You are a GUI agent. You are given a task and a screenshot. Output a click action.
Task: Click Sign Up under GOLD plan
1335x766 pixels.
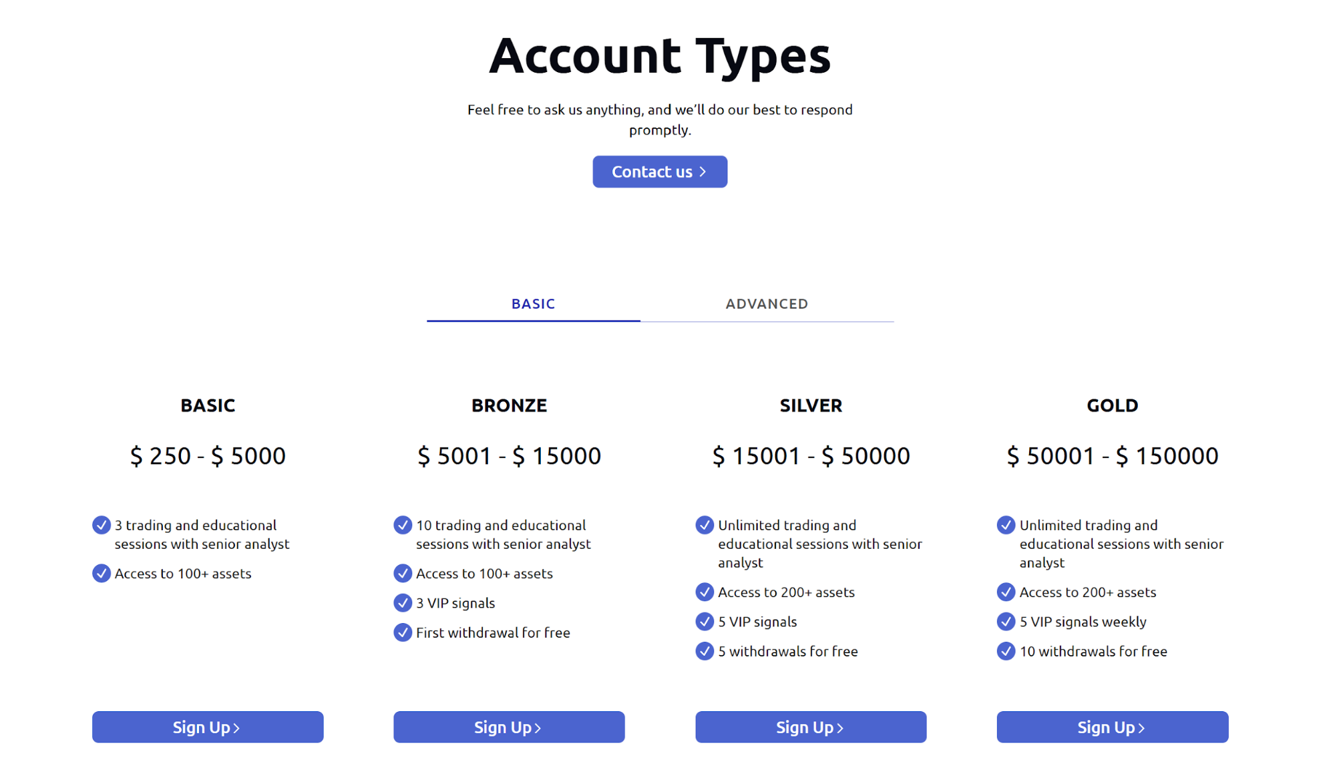[1112, 727]
